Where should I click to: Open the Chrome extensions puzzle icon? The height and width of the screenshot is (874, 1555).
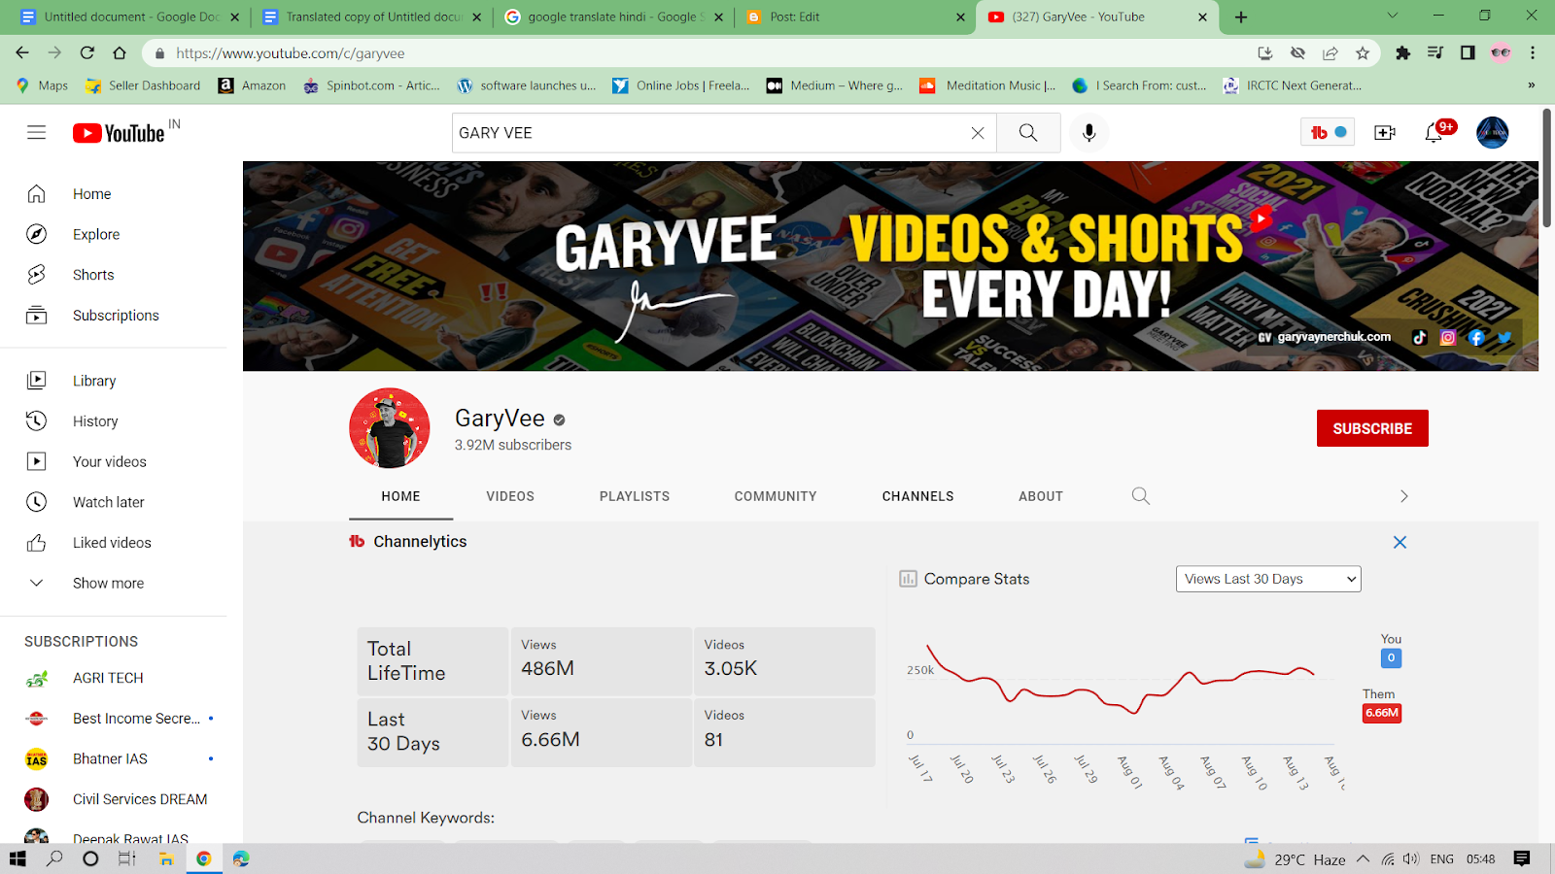[x=1402, y=53]
